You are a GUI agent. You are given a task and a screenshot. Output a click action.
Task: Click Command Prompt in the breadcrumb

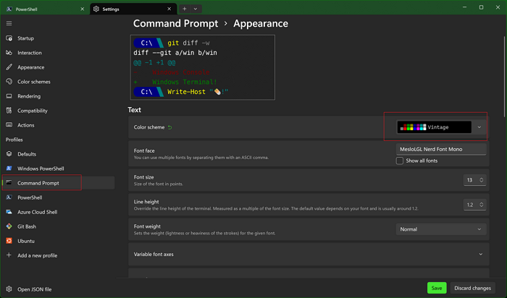pos(175,24)
